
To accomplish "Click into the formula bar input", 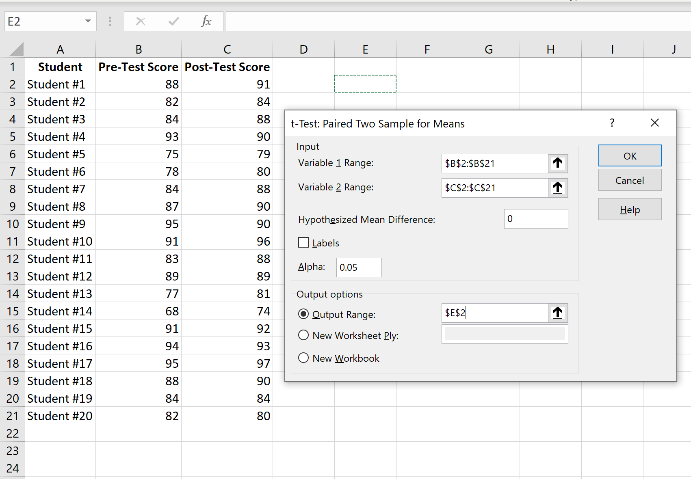I will pos(458,21).
